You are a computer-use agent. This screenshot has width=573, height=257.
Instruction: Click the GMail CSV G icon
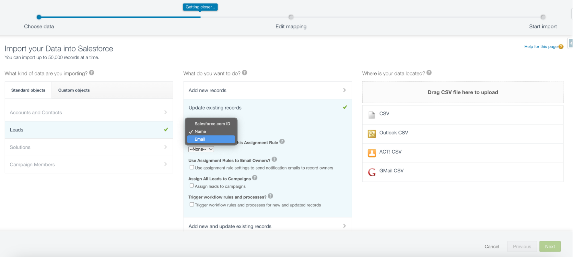(371, 172)
